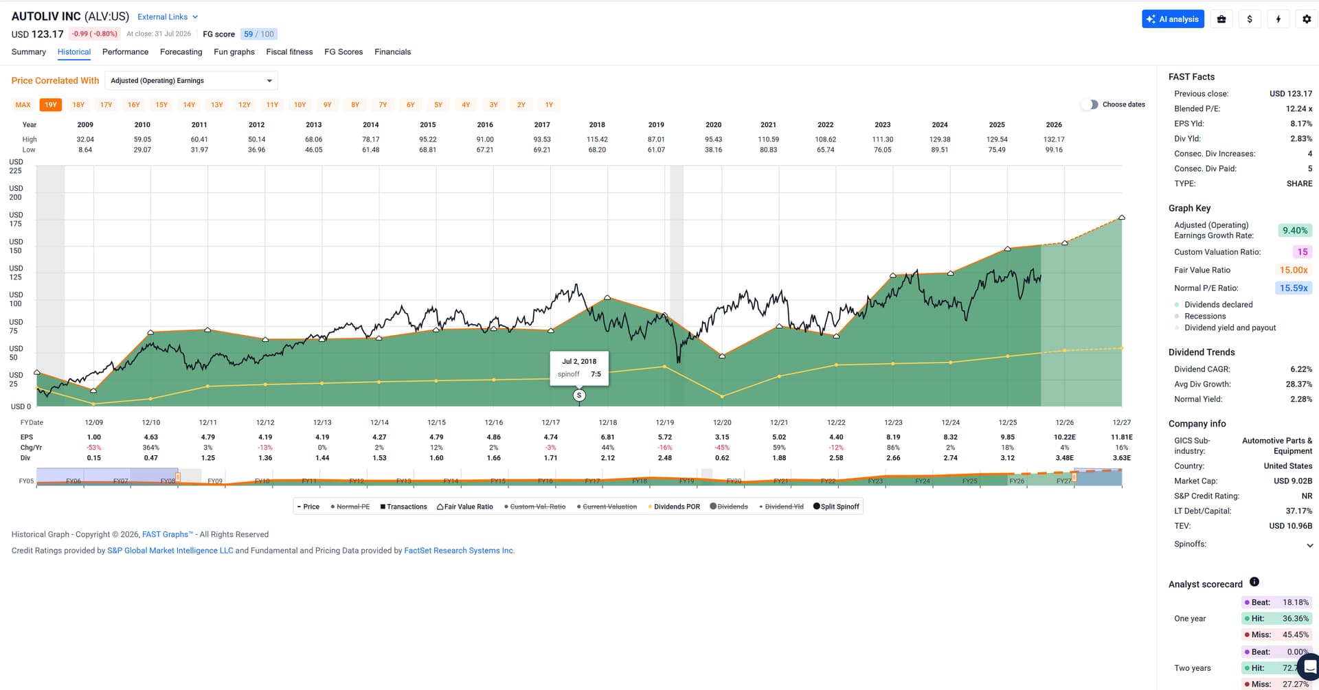Open the settings gear icon

tap(1307, 19)
